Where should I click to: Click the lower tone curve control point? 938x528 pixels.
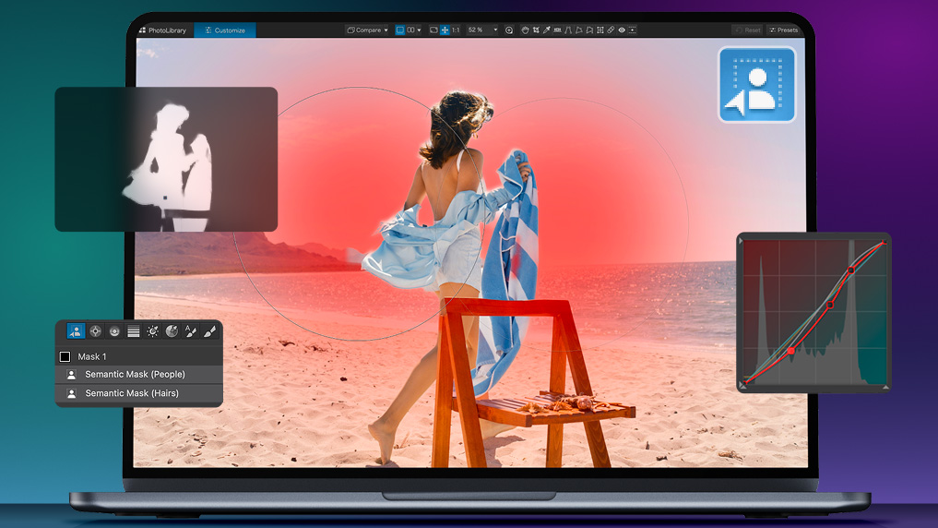pos(790,351)
